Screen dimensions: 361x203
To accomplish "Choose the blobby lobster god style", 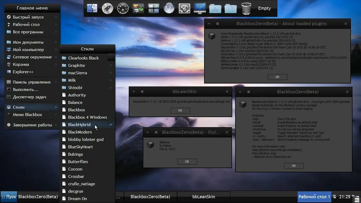I will [x=87, y=139].
